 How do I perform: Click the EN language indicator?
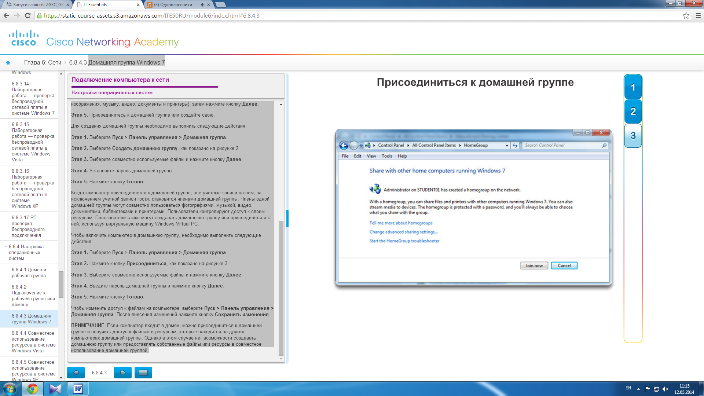click(x=628, y=388)
